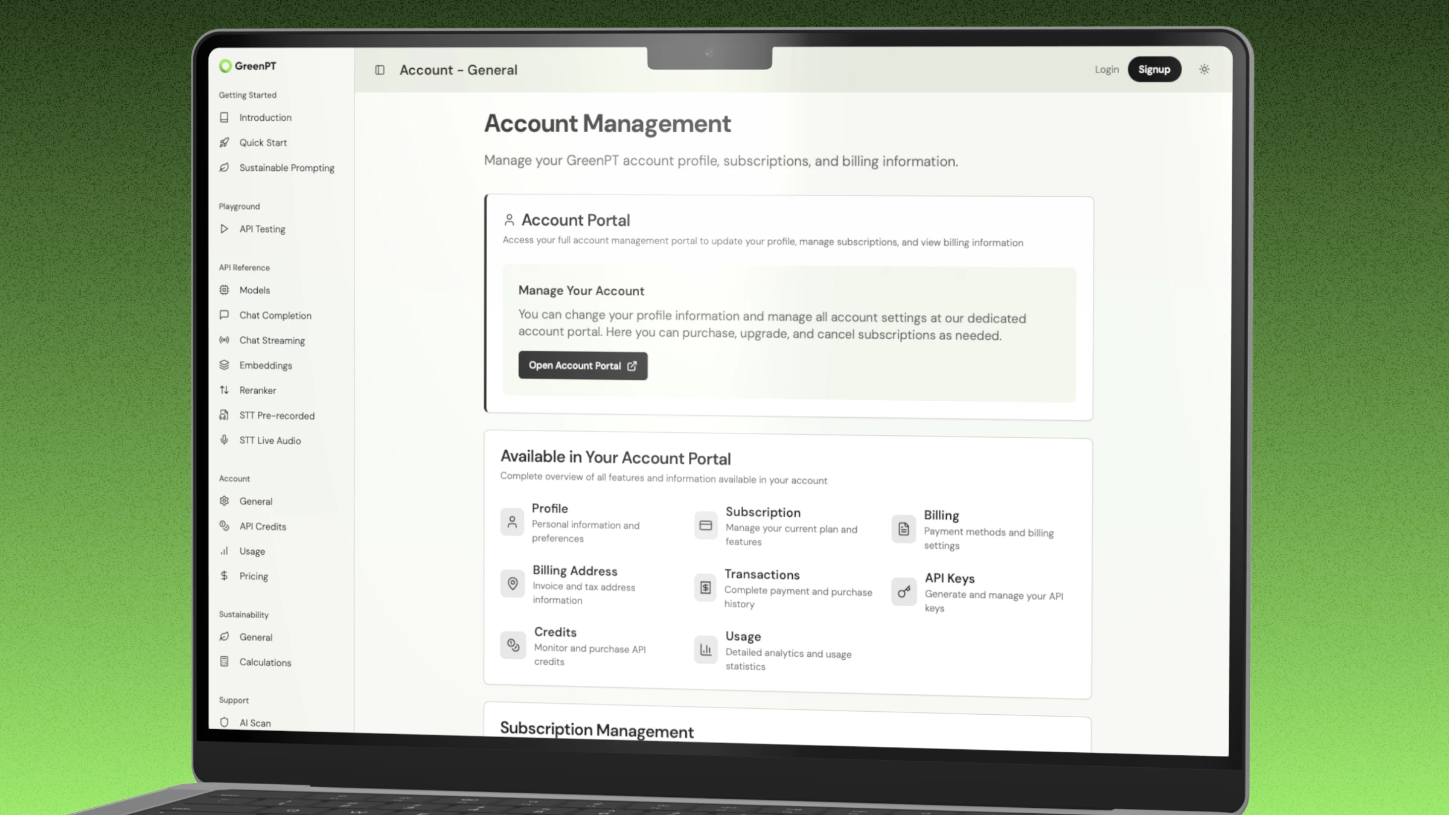The width and height of the screenshot is (1449, 815).
Task: Navigate to Pricing in the sidebar
Action: (254, 575)
